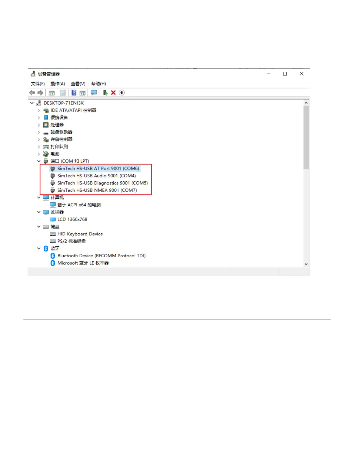Click the DESKTOP-71ENI3K computer icon
This screenshot has width=354, height=458.
pyautogui.click(x=39, y=103)
